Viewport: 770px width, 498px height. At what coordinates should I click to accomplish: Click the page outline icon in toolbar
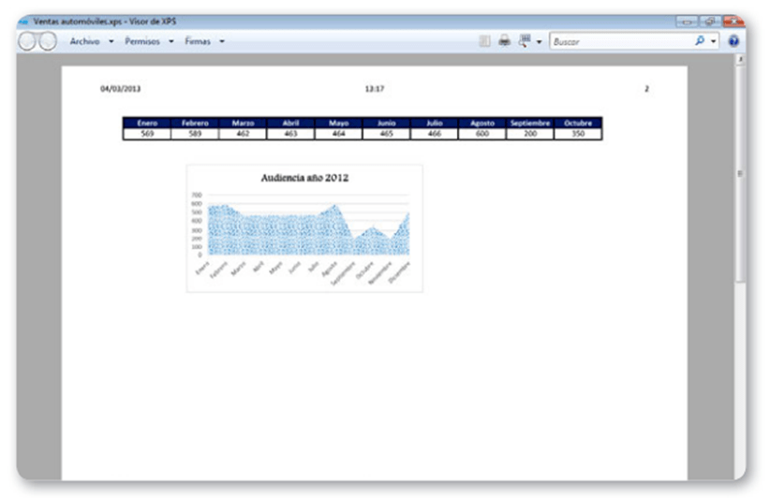pyautogui.click(x=484, y=41)
